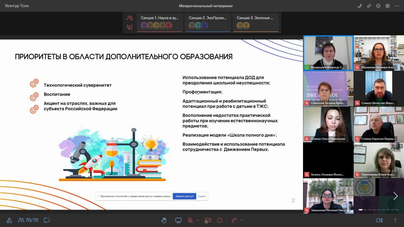Click the screen sharing monitor icon
This screenshot has height=227, width=404.
178,220
